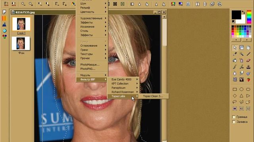The width and height of the screenshot is (254, 142).
Task: Select the arrow Selection tool
Action: (235, 47)
